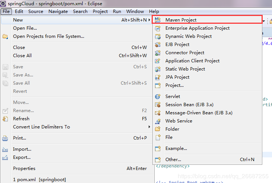Image resolution: width=272 pixels, height=183 pixels.
Task: Click the Print icon in File menu
Action: tap(5, 138)
